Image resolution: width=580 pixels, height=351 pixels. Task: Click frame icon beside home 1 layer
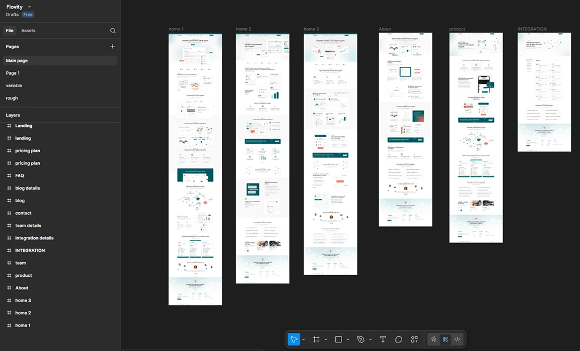[9, 325]
